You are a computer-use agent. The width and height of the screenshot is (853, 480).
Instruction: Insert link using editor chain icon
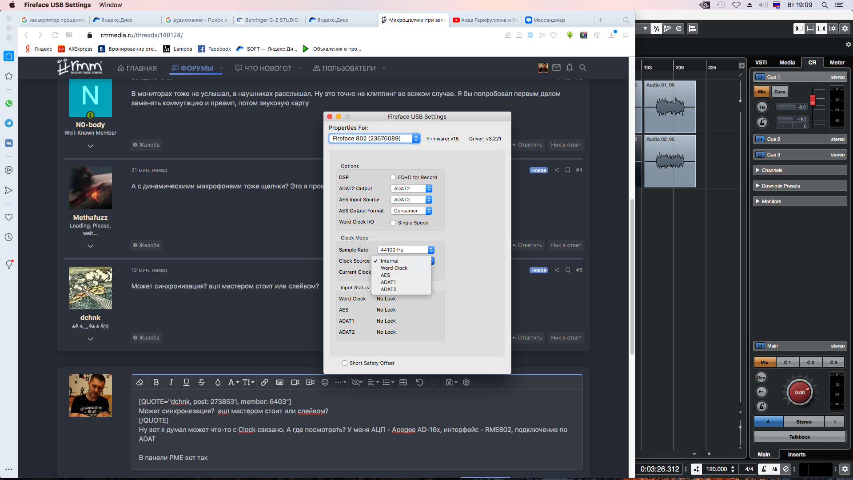(264, 382)
